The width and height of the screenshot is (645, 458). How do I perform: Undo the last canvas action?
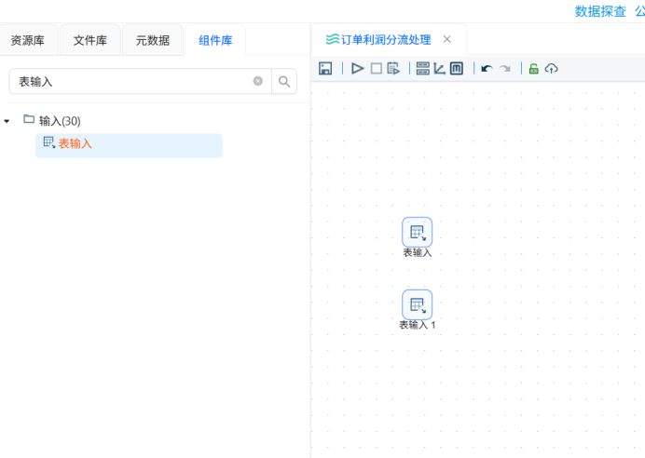487,69
